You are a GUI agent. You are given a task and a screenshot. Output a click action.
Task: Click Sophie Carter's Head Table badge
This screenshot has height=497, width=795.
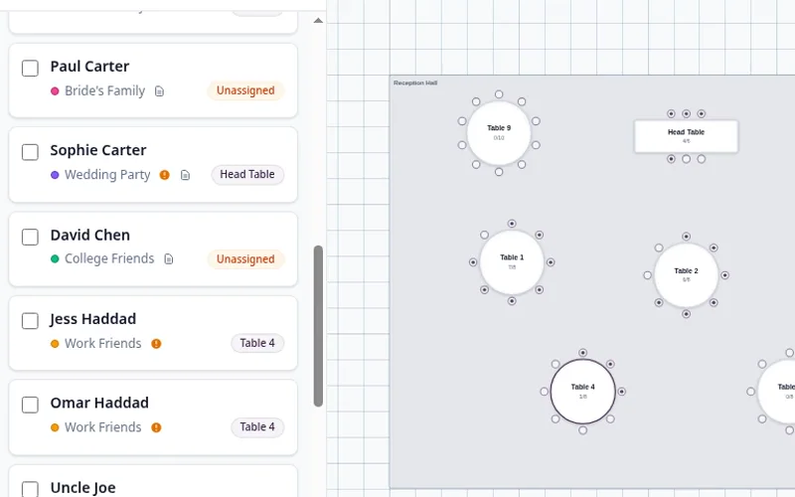(x=247, y=175)
